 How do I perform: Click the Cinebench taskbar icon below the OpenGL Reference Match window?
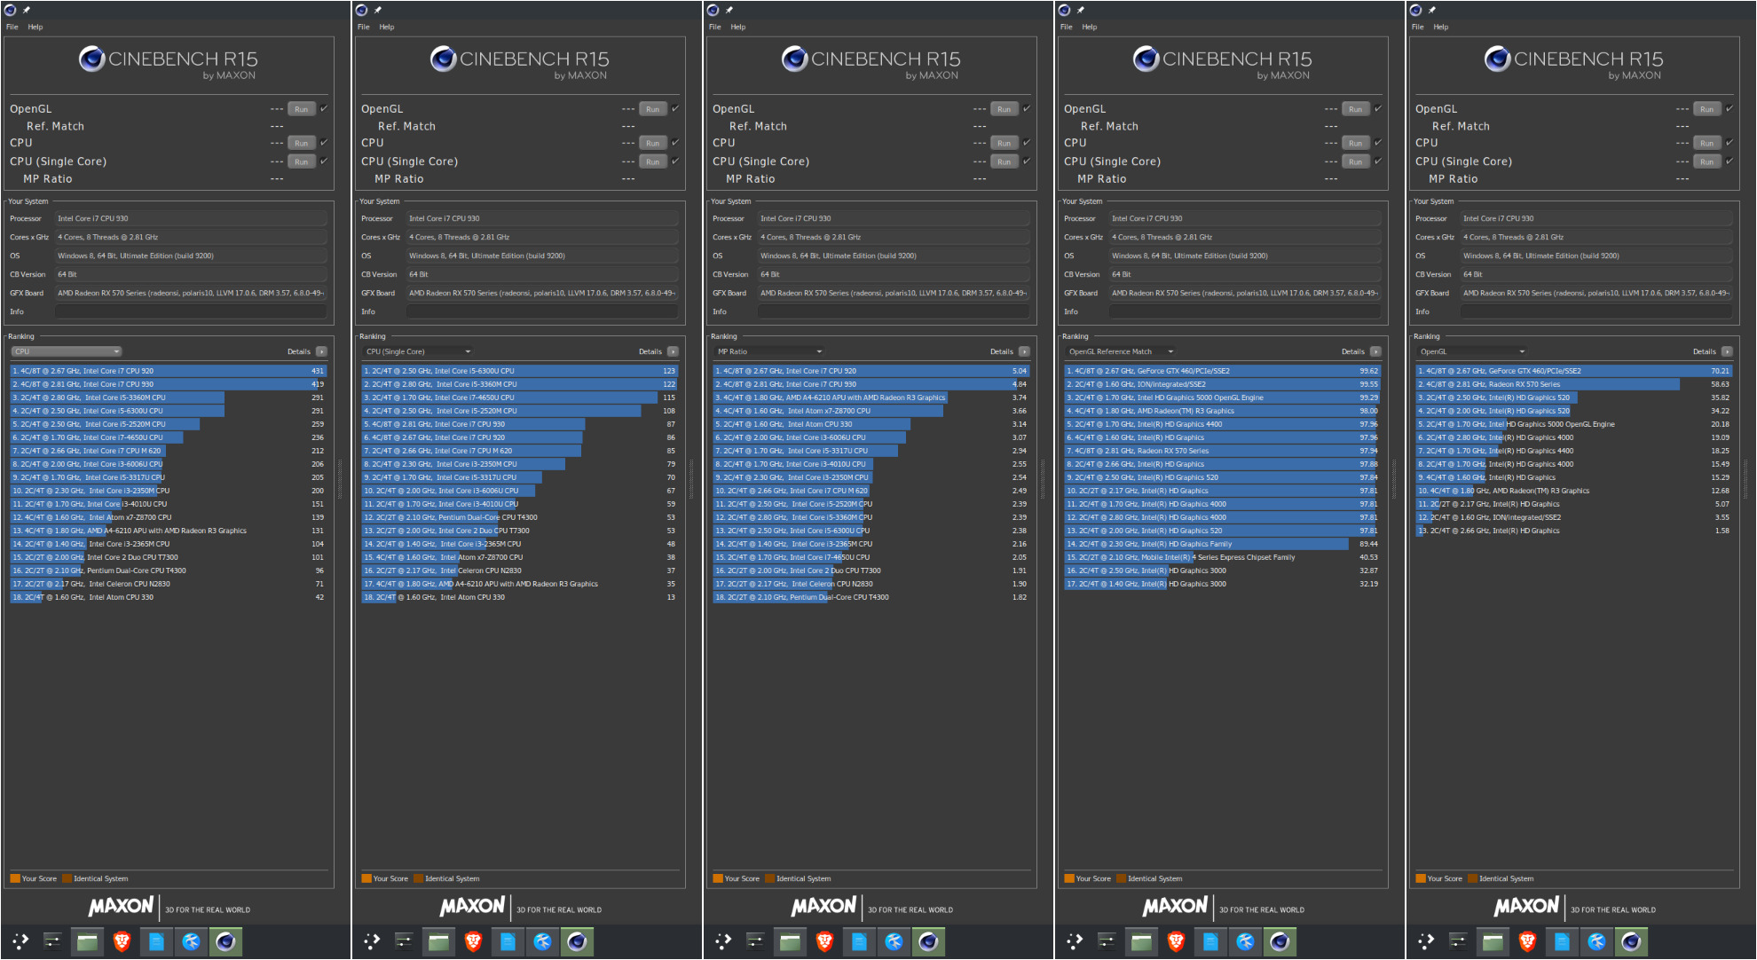tap(1280, 941)
